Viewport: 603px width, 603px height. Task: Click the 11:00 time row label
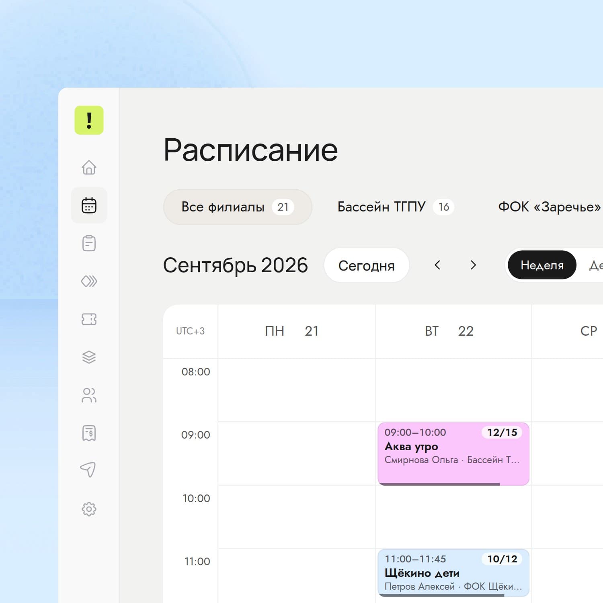pyautogui.click(x=197, y=561)
